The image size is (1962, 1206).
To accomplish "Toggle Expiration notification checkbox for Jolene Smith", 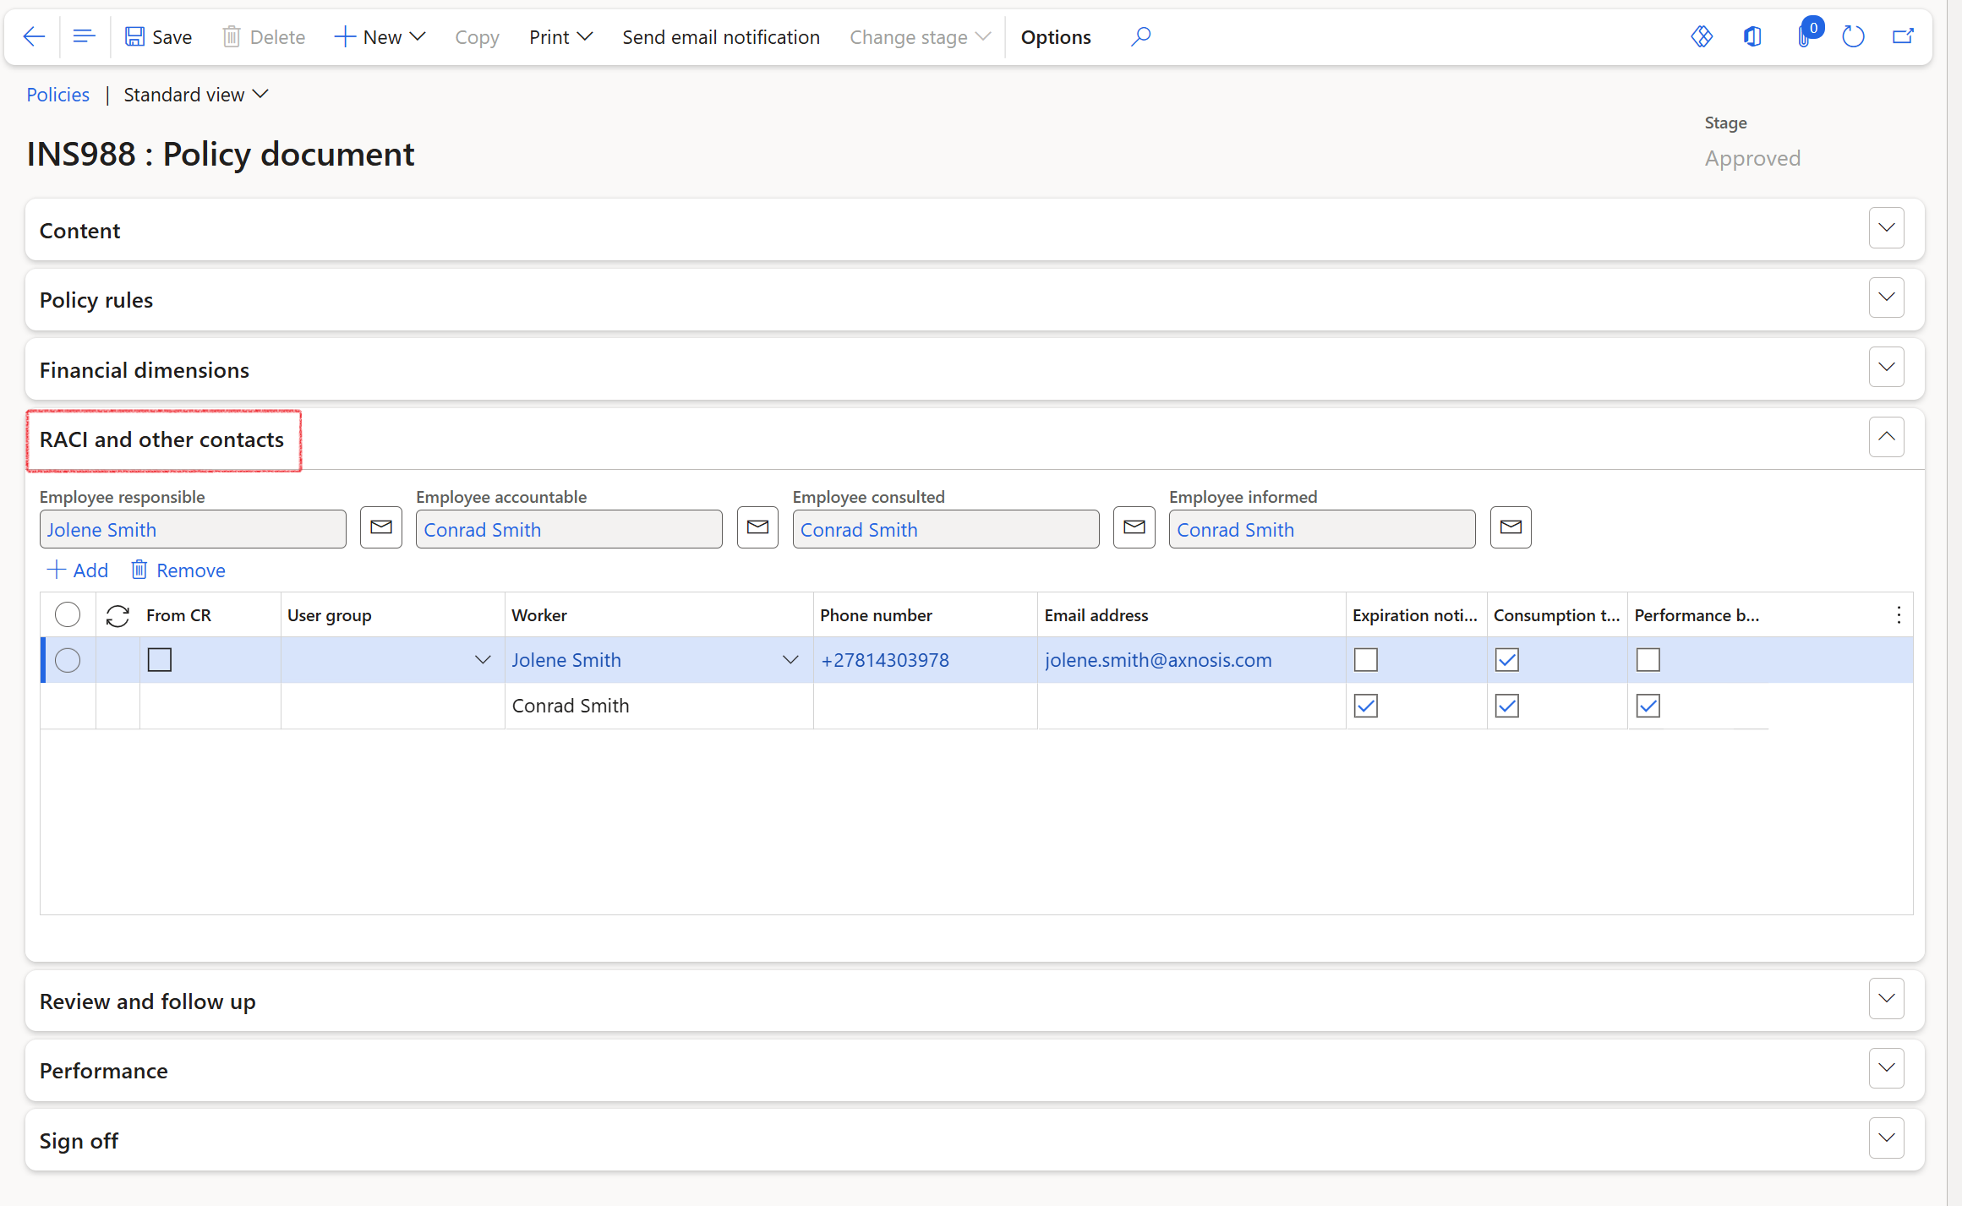I will pos(1366,660).
